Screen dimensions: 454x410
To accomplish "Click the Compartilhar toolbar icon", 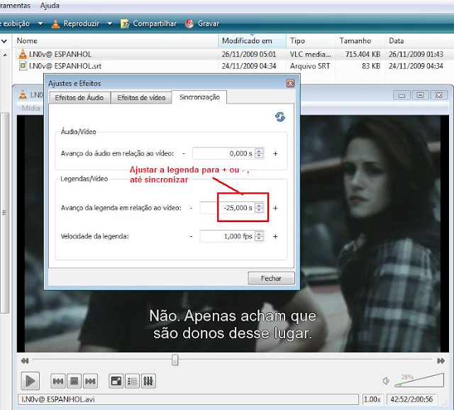I will coord(125,23).
